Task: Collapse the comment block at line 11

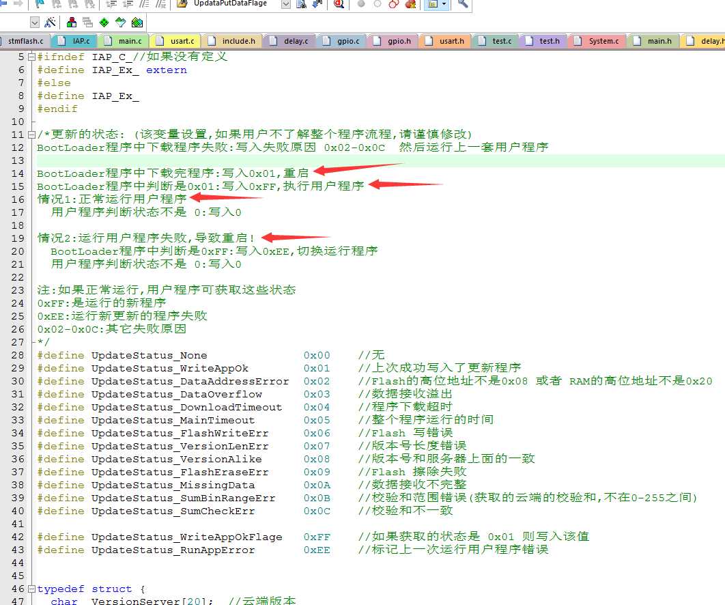Action: pyautogui.click(x=31, y=135)
